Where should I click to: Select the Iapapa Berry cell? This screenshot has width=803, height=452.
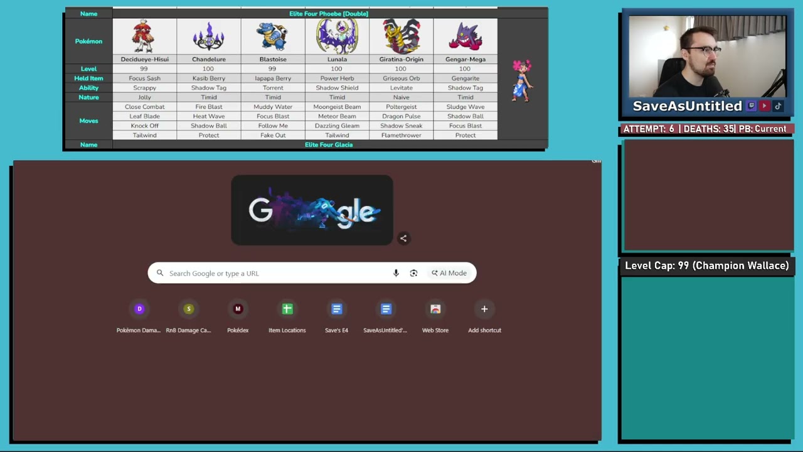(x=273, y=78)
